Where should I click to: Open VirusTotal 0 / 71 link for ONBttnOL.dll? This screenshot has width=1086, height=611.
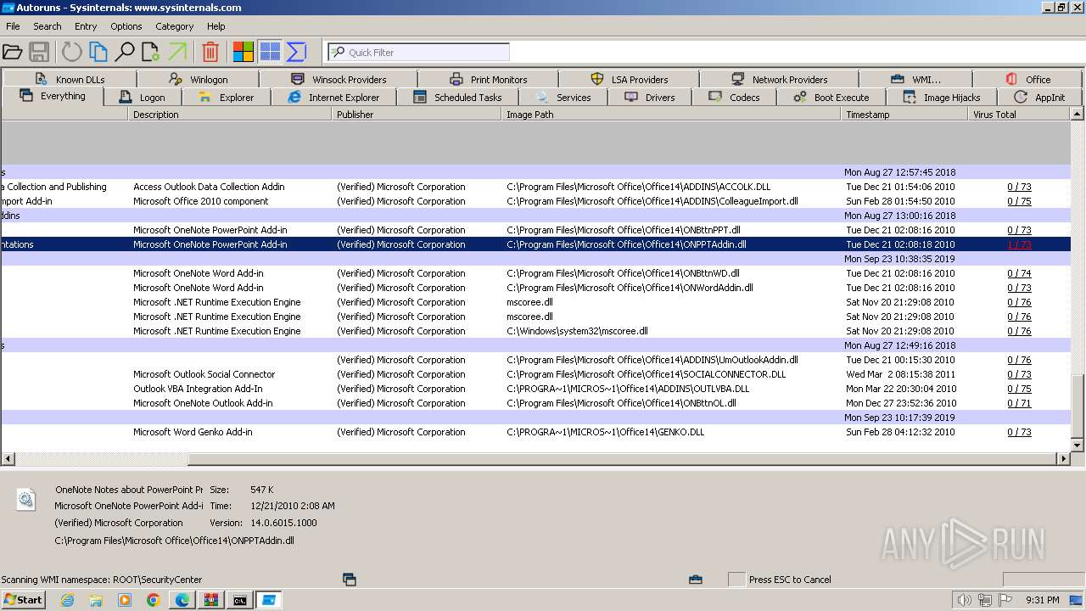click(x=1019, y=403)
